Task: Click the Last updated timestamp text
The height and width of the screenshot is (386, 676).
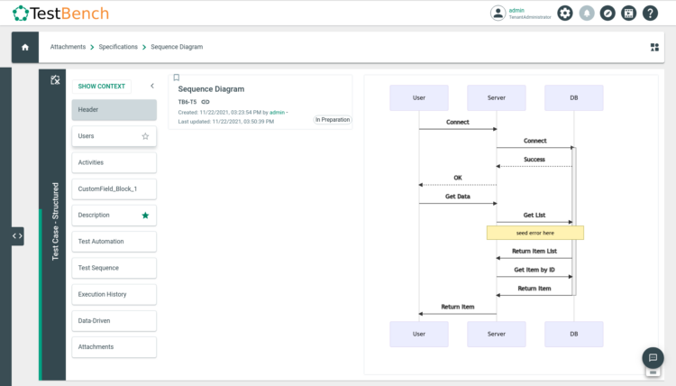Action: (226, 122)
